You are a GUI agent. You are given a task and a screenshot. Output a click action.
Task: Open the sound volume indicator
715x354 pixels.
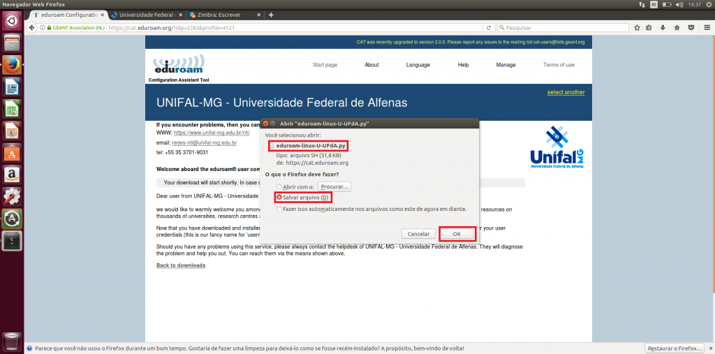[x=679, y=4]
